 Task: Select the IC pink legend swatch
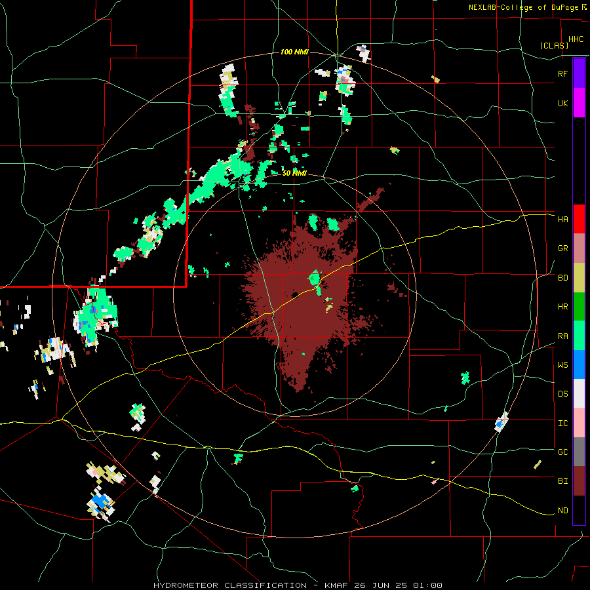click(579, 423)
